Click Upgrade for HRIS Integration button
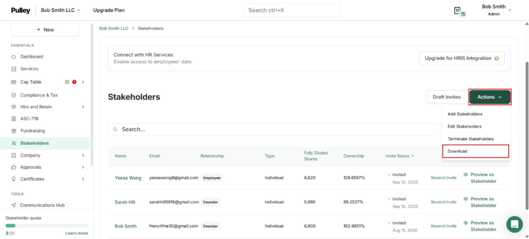529x239 pixels. 461,58
